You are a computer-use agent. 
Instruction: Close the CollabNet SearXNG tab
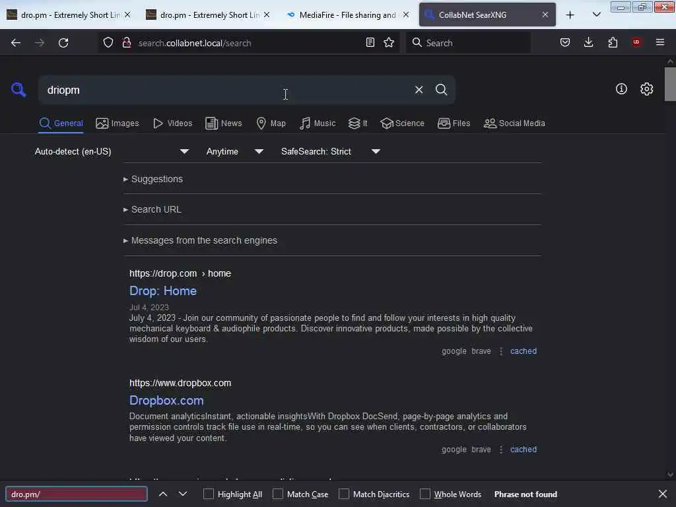pos(545,15)
